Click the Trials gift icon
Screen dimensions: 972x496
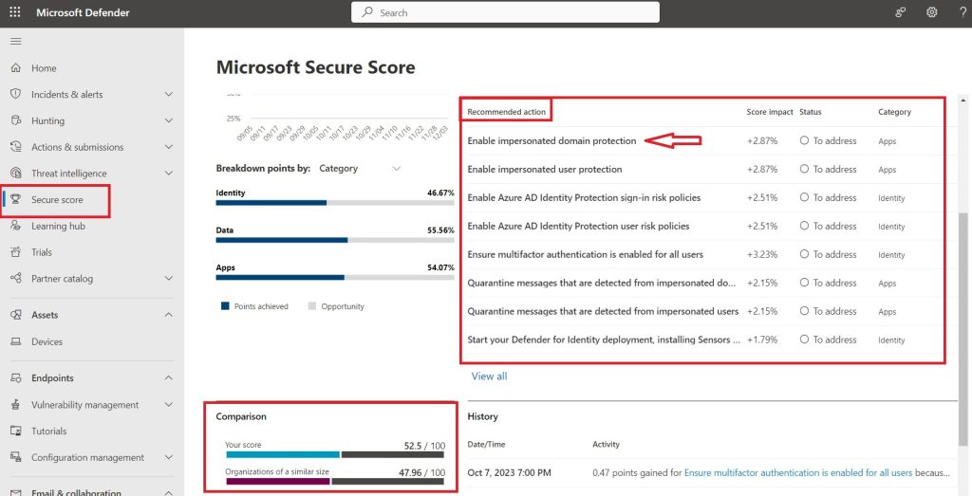(x=16, y=252)
